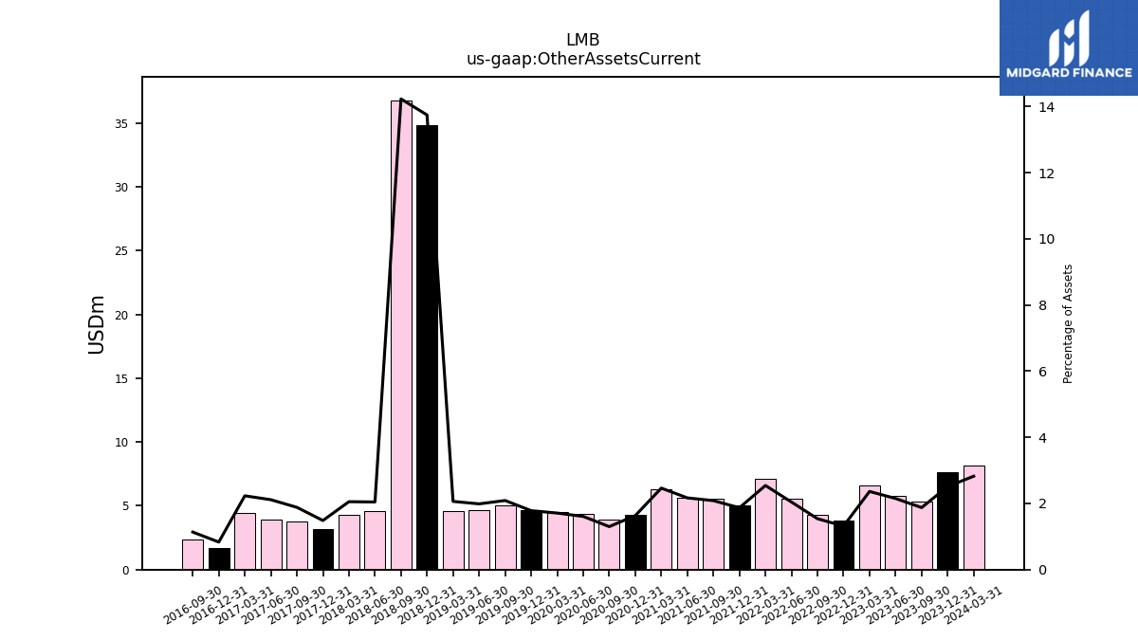Click the right axis tick label '12'
Image resolution: width=1138 pixels, height=640 pixels.
tap(1046, 174)
